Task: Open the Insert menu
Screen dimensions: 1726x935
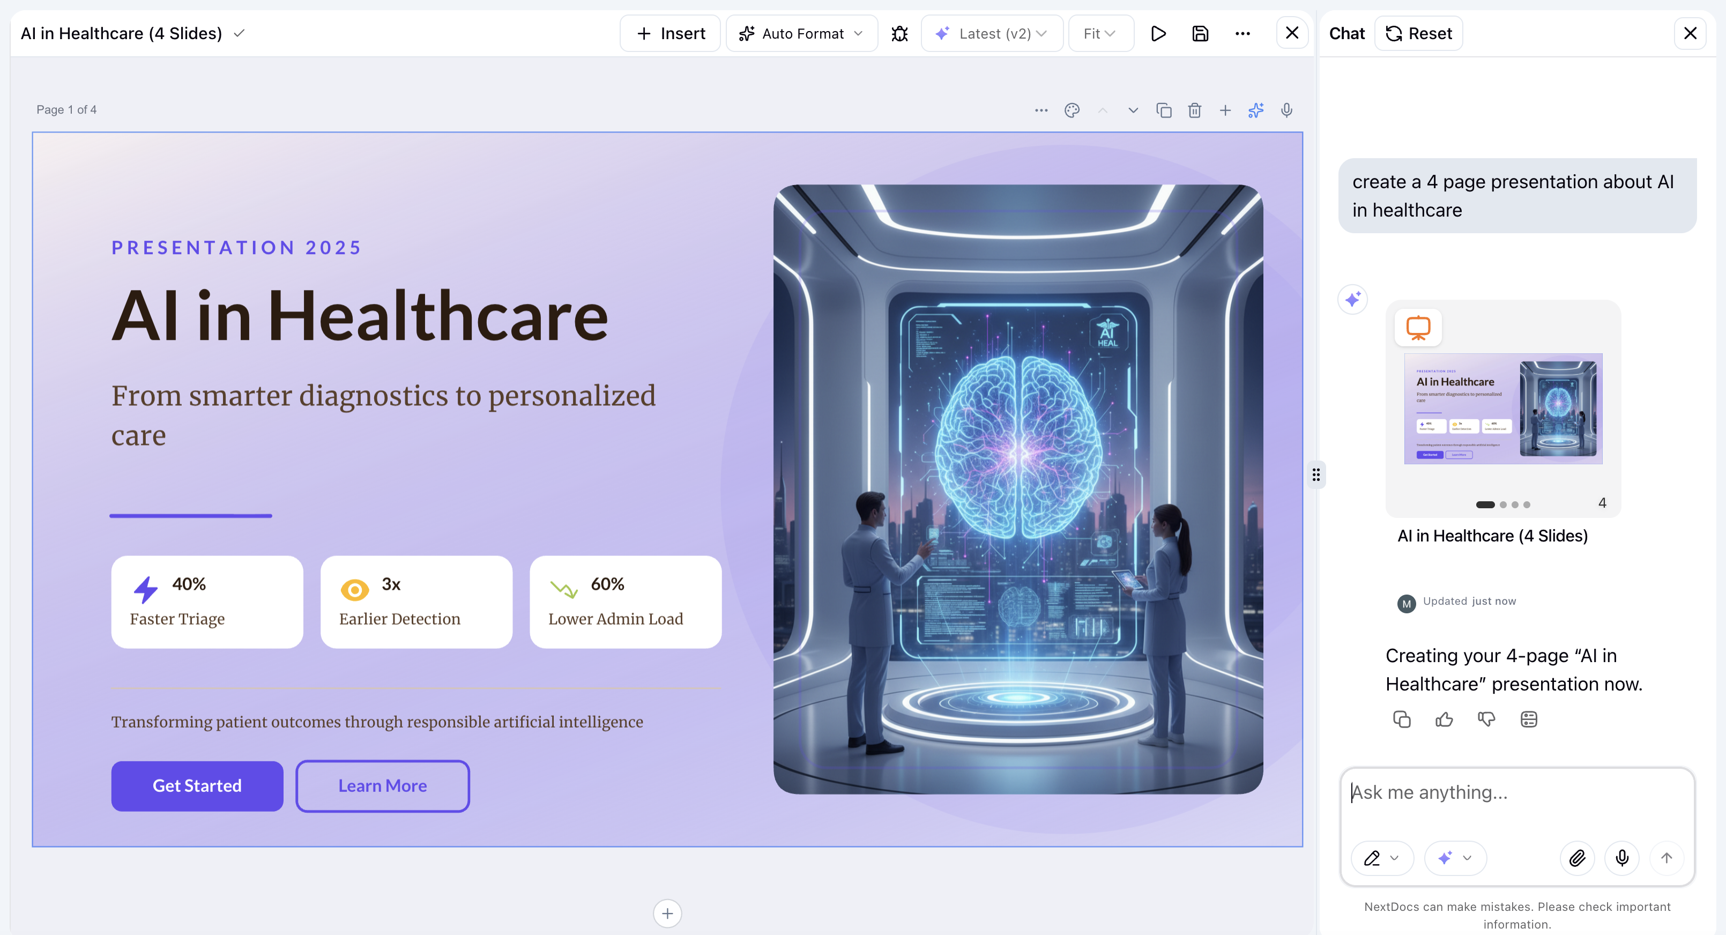Action: click(x=669, y=33)
